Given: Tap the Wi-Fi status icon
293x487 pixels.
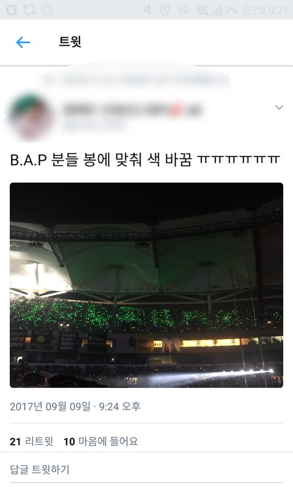Looking at the screenshot, I should pos(201,10).
